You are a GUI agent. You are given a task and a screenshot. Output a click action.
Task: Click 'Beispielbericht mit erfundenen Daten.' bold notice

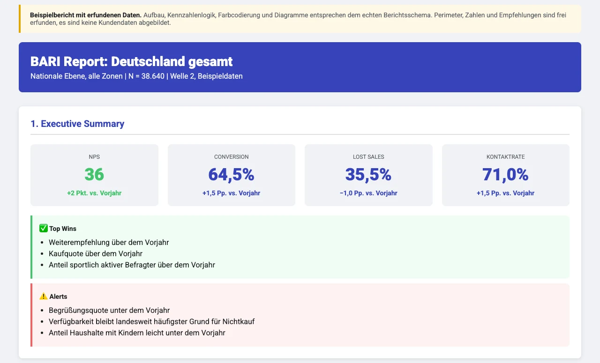86,15
